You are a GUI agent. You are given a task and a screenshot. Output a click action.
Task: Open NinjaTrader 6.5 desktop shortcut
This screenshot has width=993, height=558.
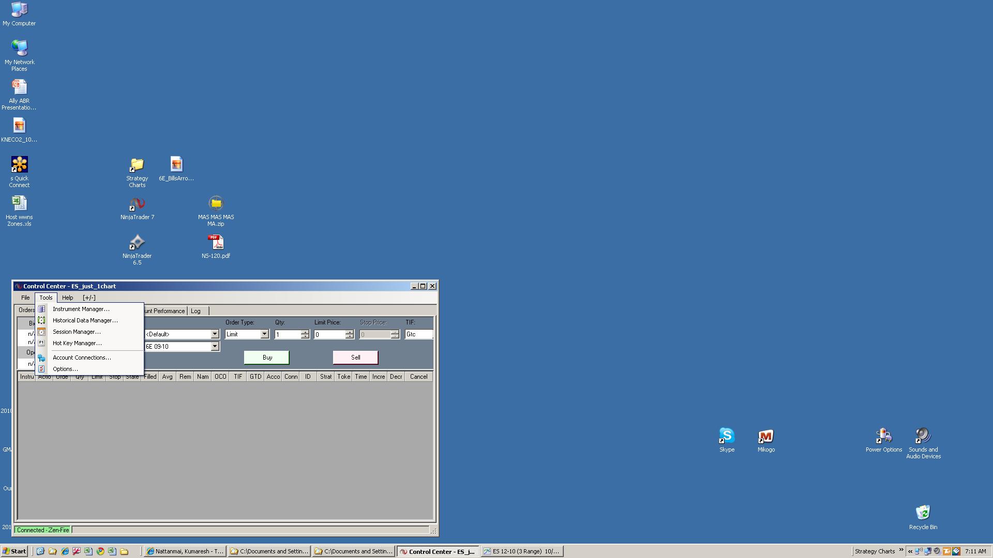[137, 243]
